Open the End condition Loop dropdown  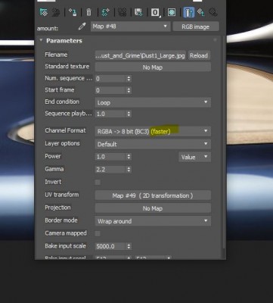(153, 102)
